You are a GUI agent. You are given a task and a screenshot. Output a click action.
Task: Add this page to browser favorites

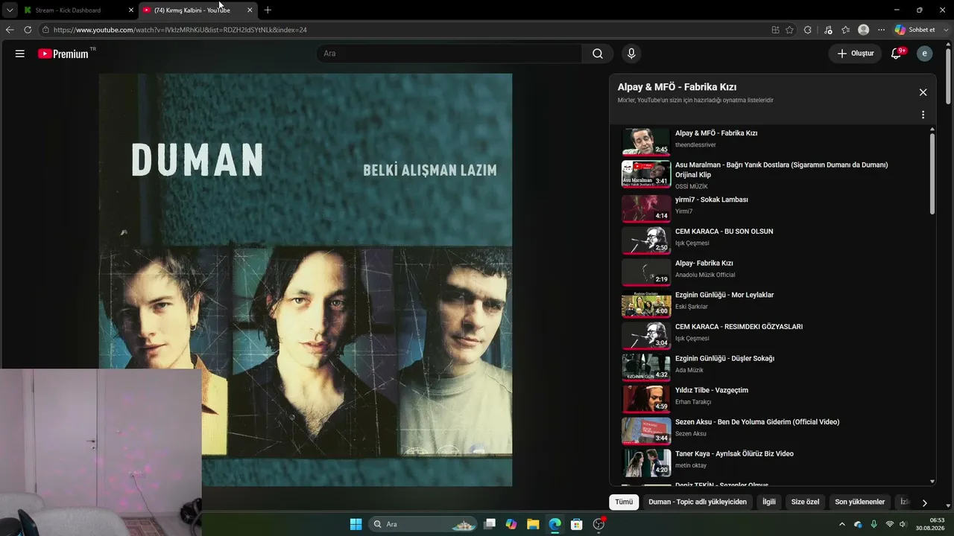point(790,30)
